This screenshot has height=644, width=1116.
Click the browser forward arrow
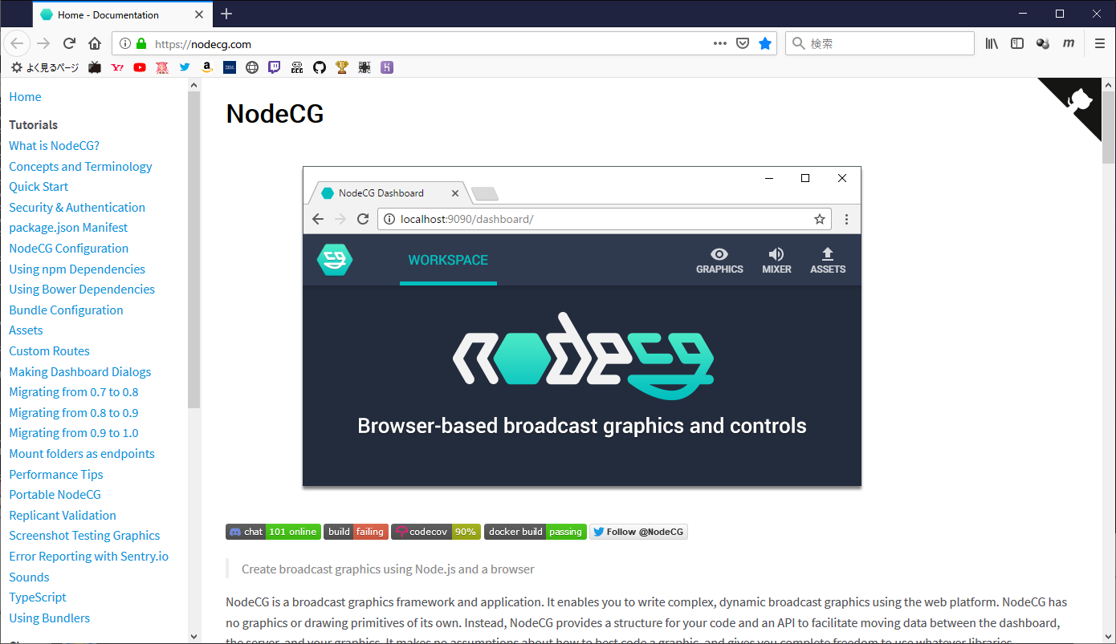coord(43,43)
